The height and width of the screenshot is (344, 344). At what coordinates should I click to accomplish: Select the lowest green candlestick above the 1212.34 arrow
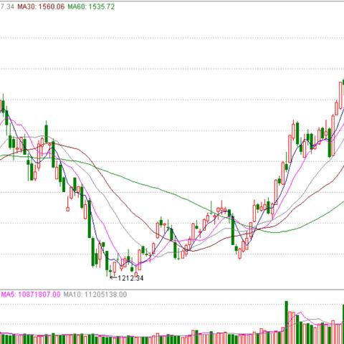tap(110, 271)
